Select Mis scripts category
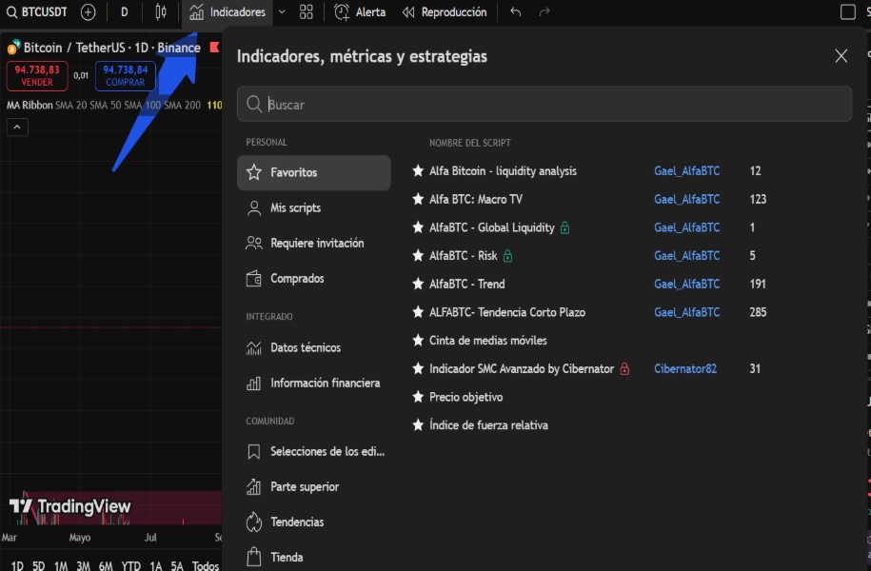This screenshot has height=571, width=871. [295, 208]
